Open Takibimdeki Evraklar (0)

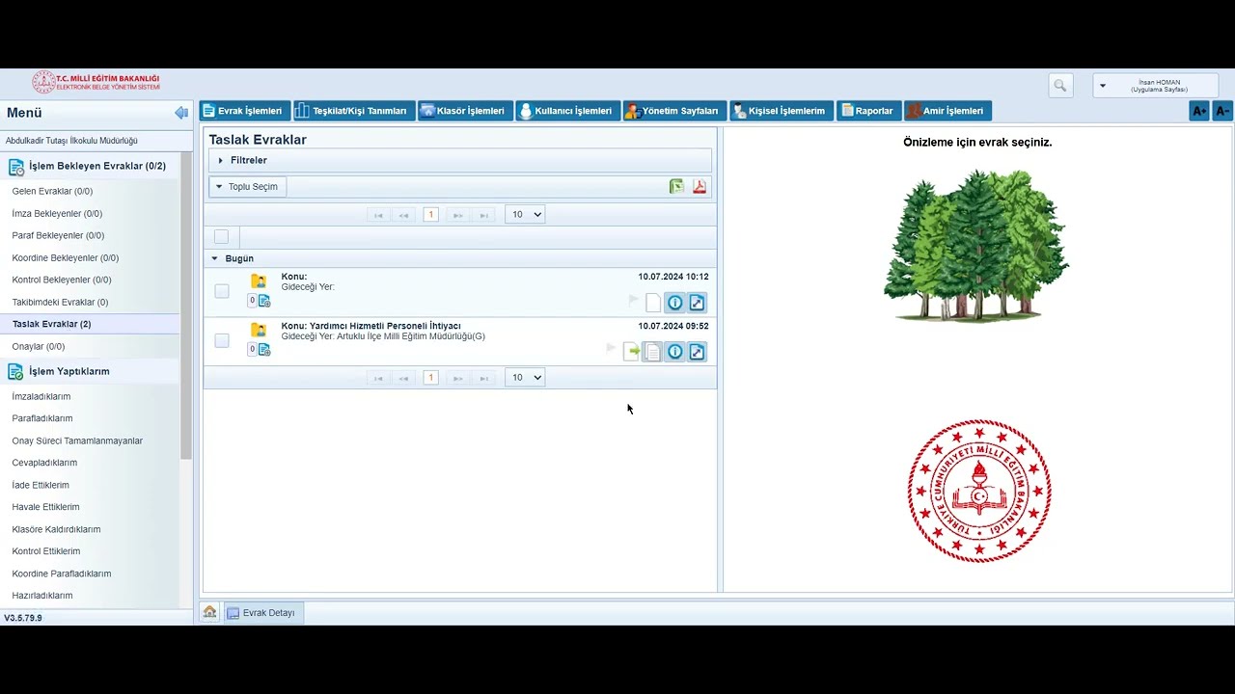pos(60,302)
